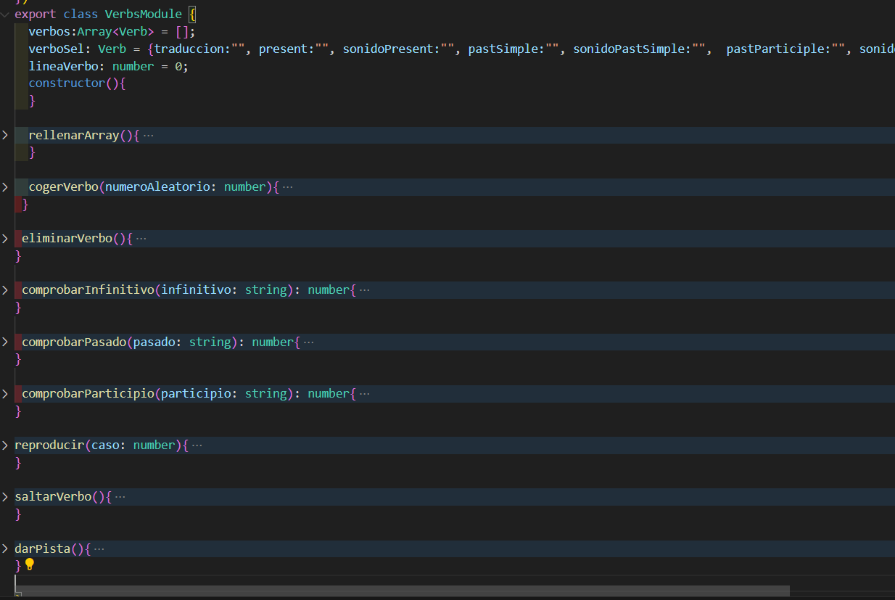This screenshot has width=895, height=600.
Task: Unfold the comprobarParticipio method gutter arrow
Action: pyautogui.click(x=5, y=393)
